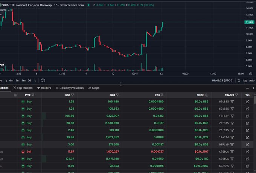Set chart range to 1y
Image resolution: width=256 pixels, height=173 pixels.
(6, 80)
